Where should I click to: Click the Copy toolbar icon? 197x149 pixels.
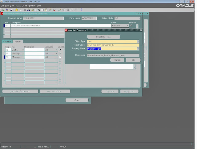[42, 10]
